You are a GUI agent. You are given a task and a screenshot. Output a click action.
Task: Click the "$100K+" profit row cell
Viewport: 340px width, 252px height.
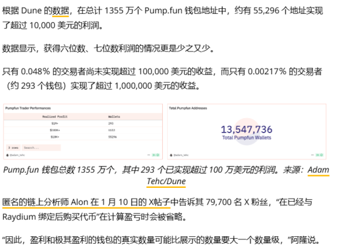click(x=55, y=130)
